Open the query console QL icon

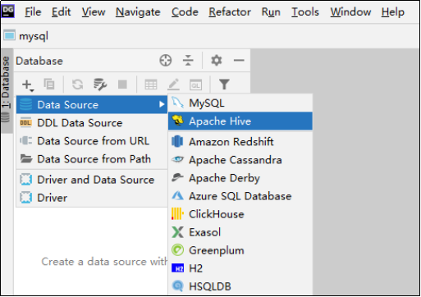pos(195,85)
